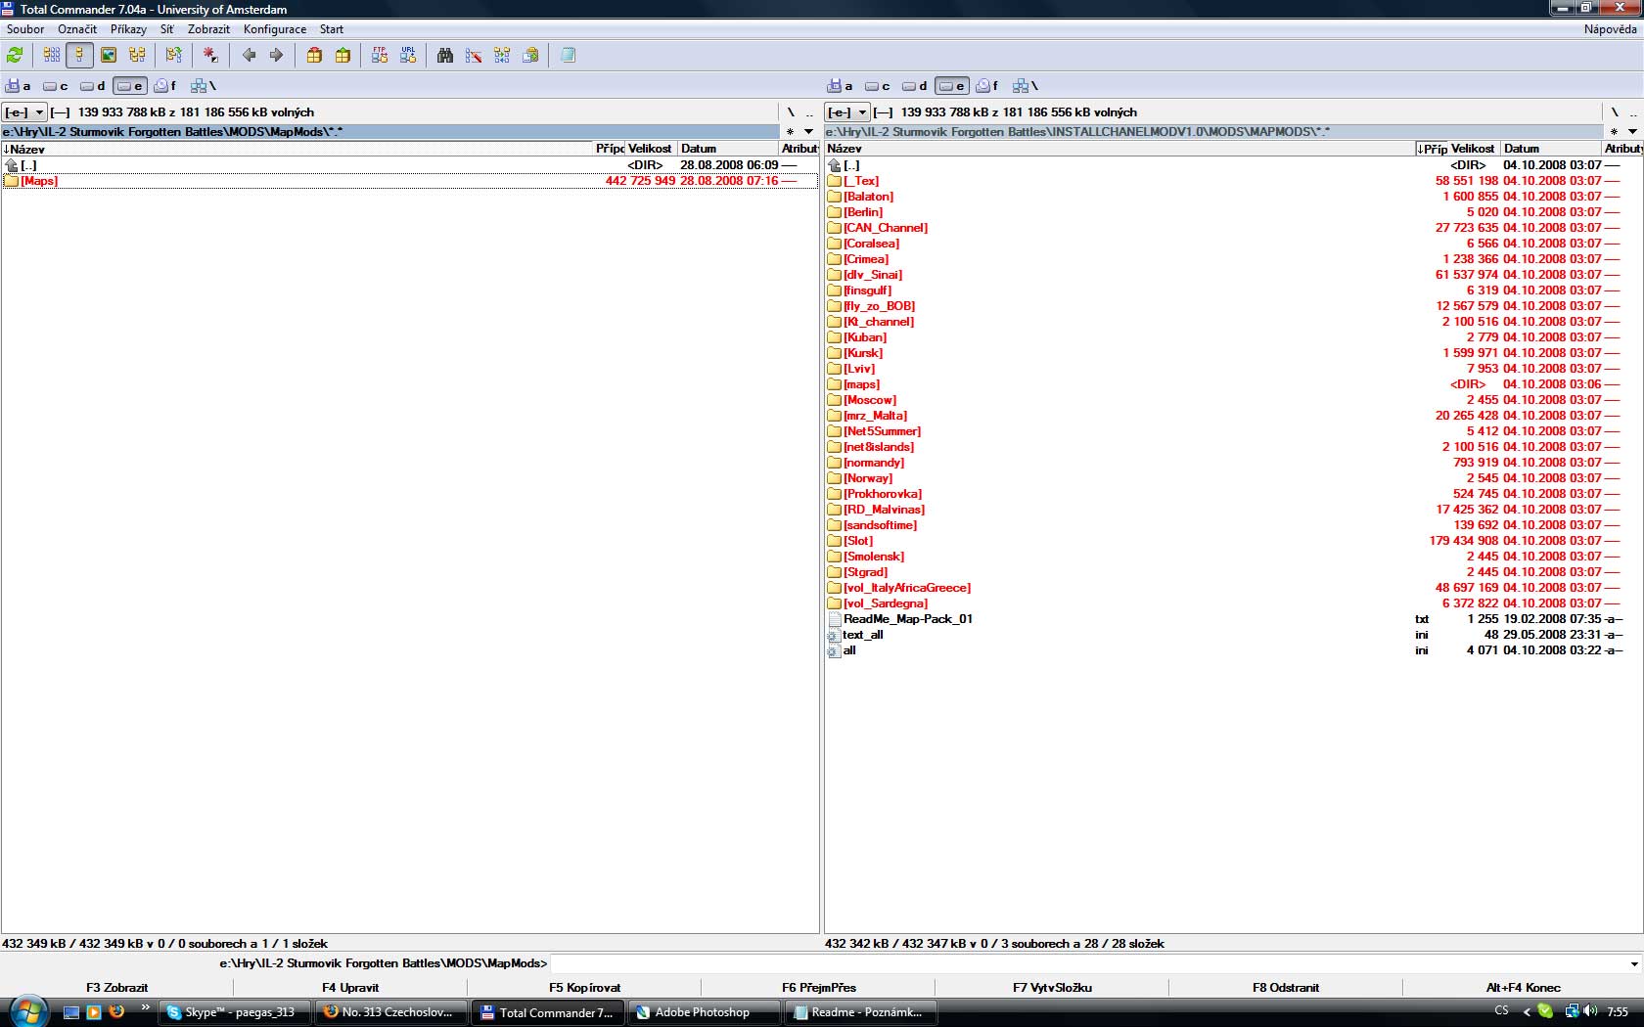Open the URL new FTP connection icon

coord(408,56)
